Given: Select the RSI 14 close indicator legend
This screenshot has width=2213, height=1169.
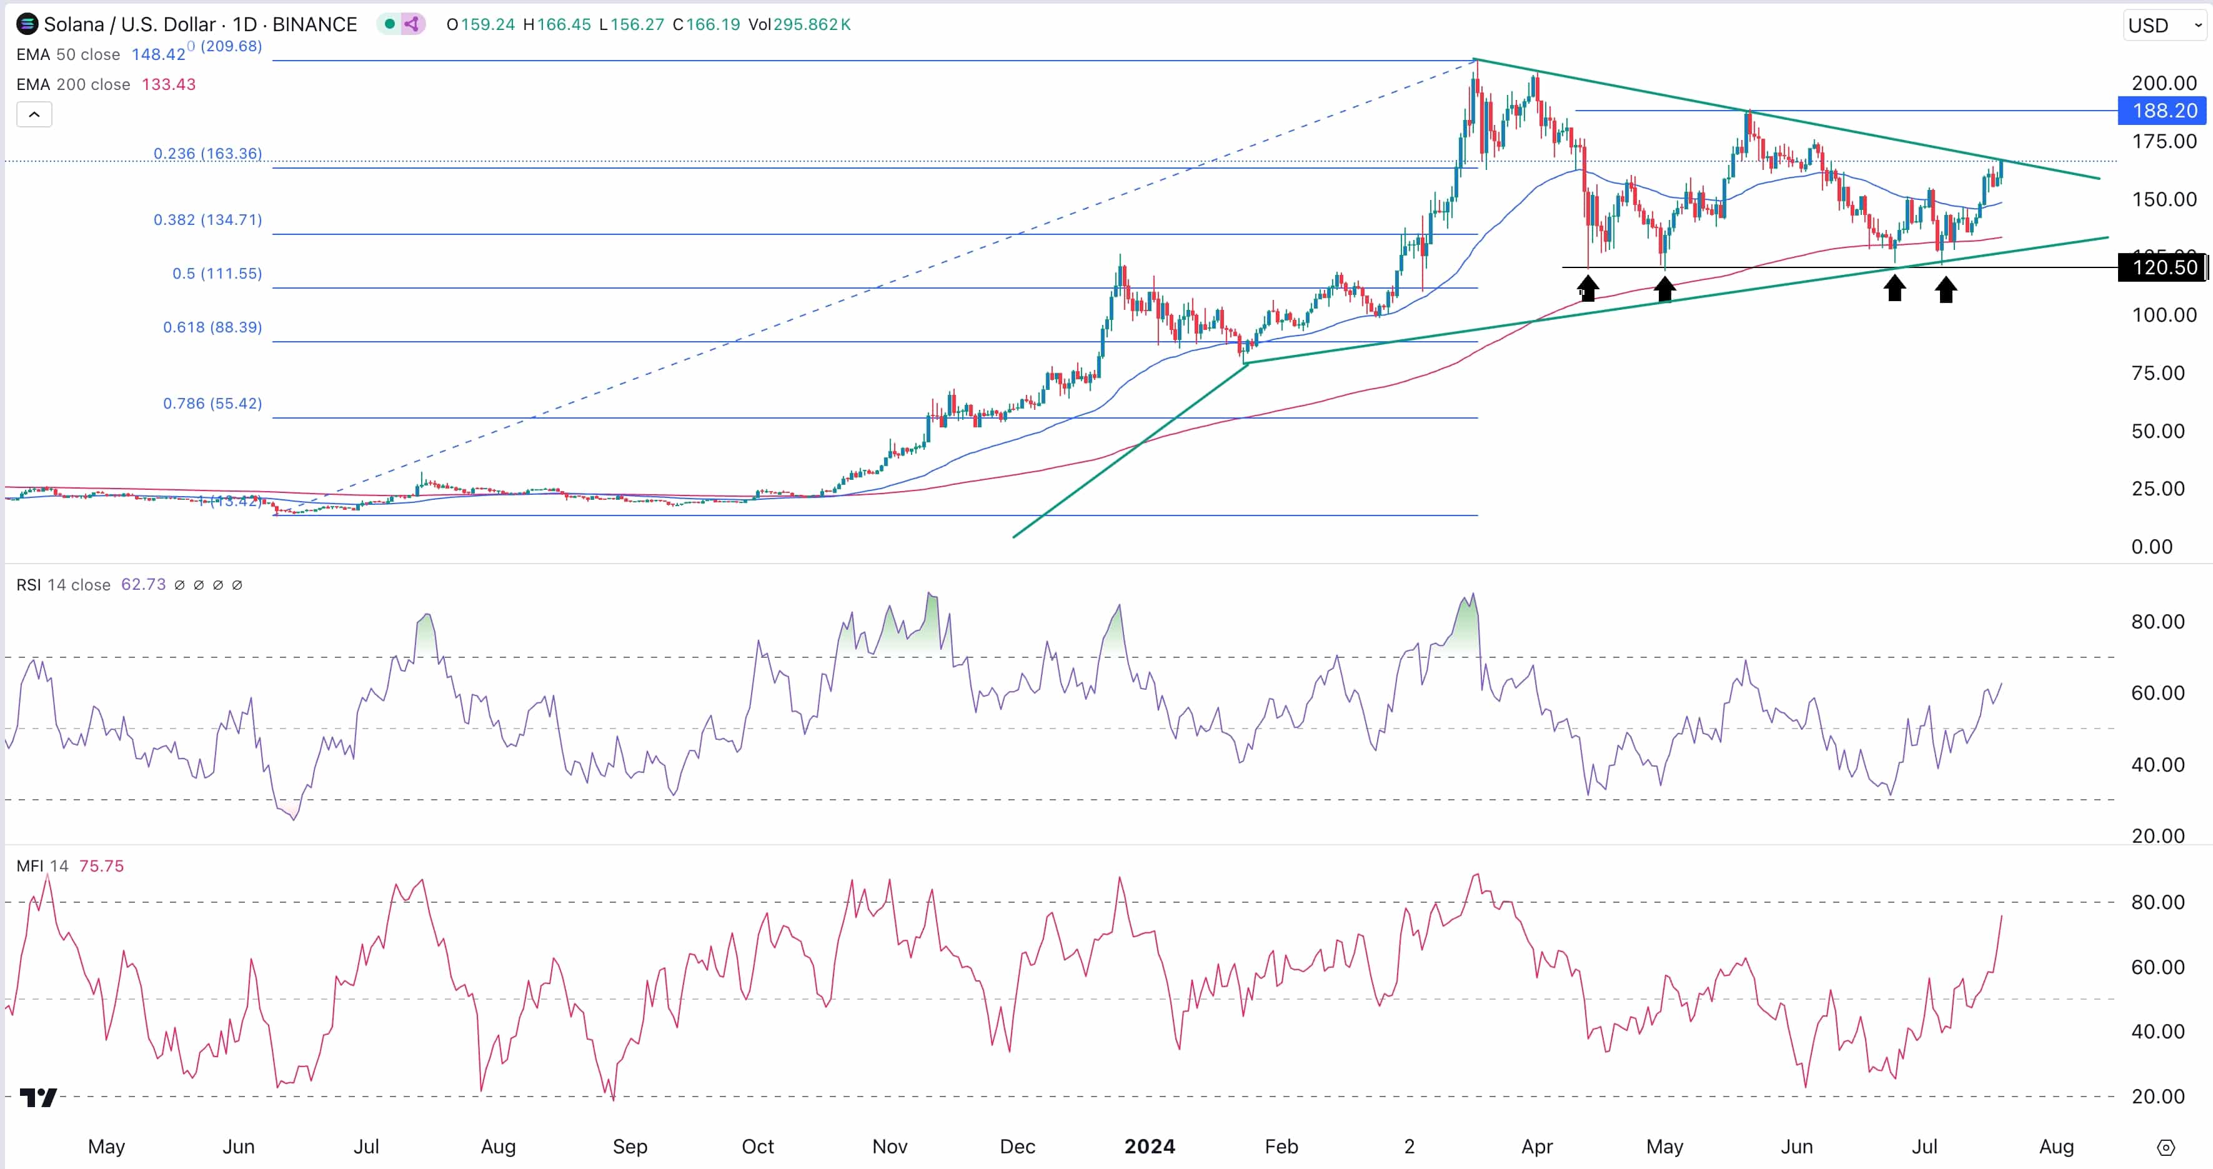Looking at the screenshot, I should [x=64, y=585].
